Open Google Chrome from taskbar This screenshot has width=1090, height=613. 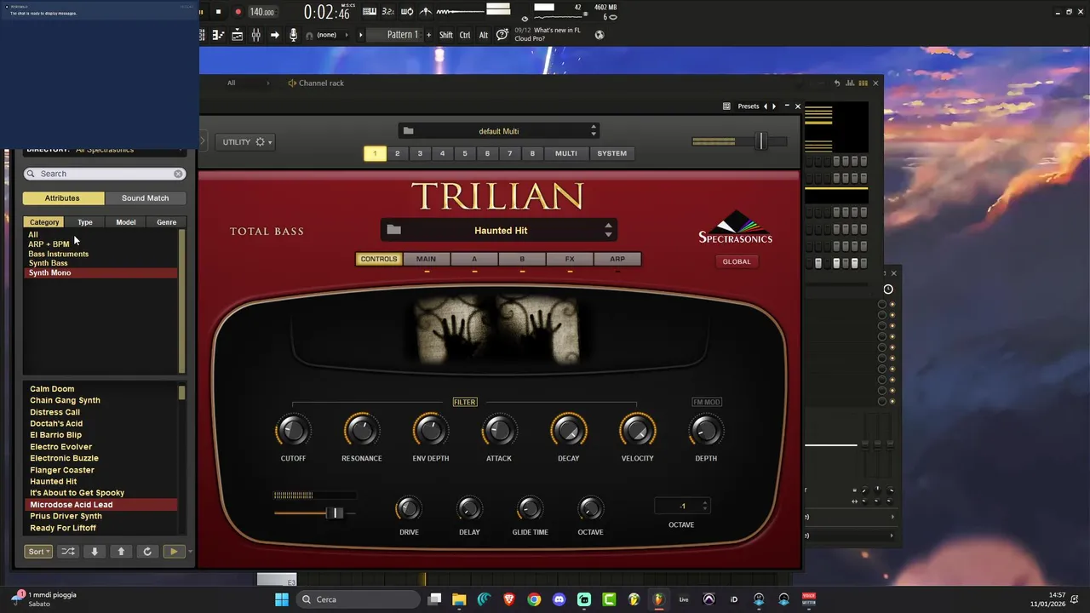[x=534, y=599]
